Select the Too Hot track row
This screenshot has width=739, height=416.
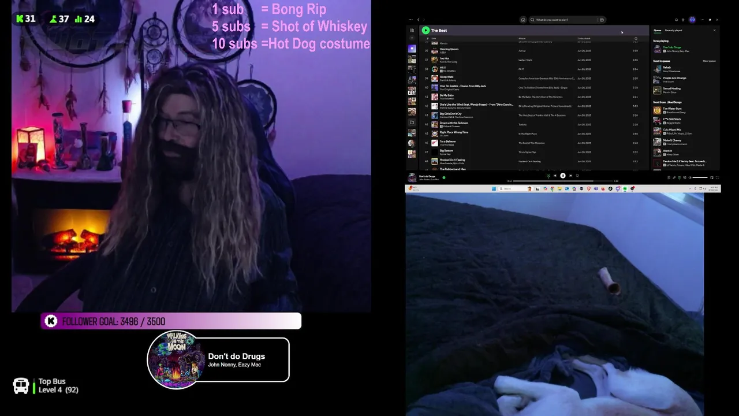click(531, 60)
